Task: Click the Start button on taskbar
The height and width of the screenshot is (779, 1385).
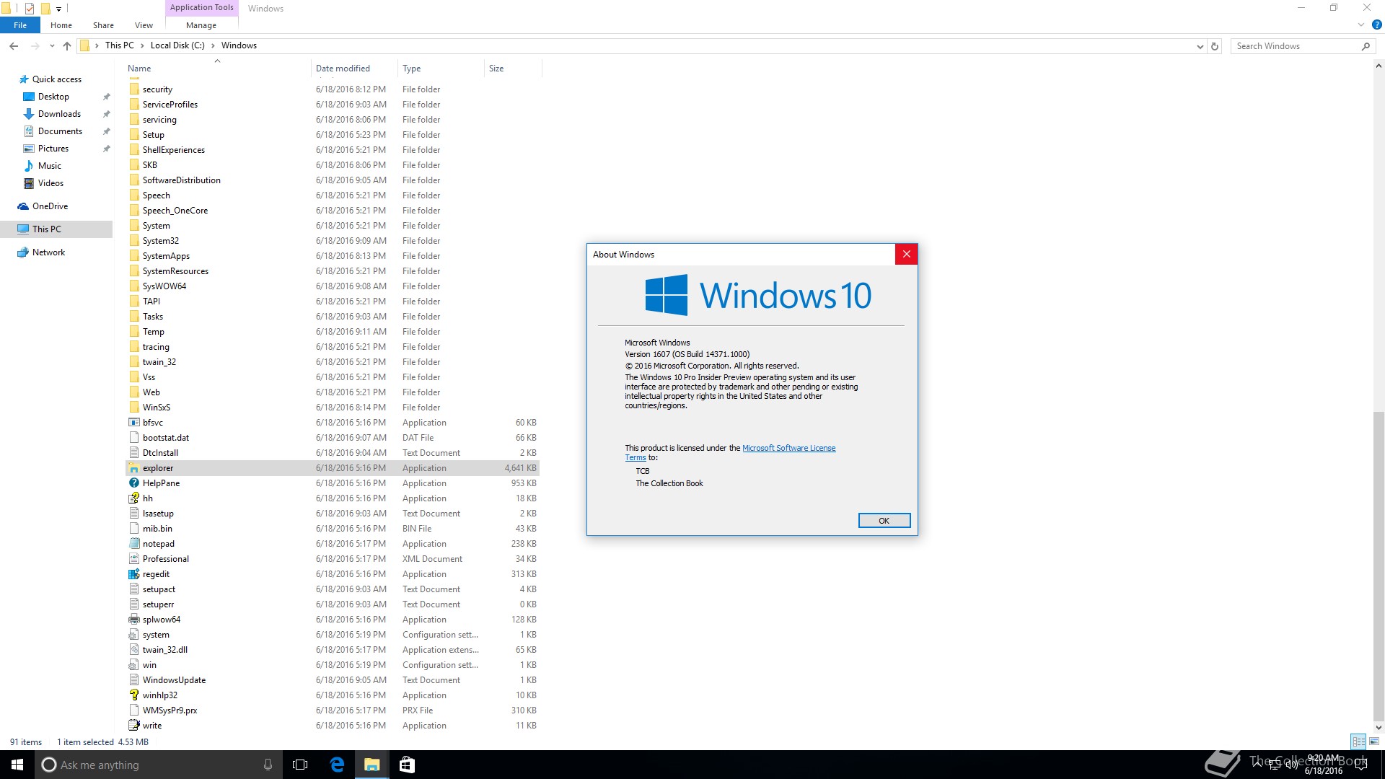Action: click(x=17, y=765)
